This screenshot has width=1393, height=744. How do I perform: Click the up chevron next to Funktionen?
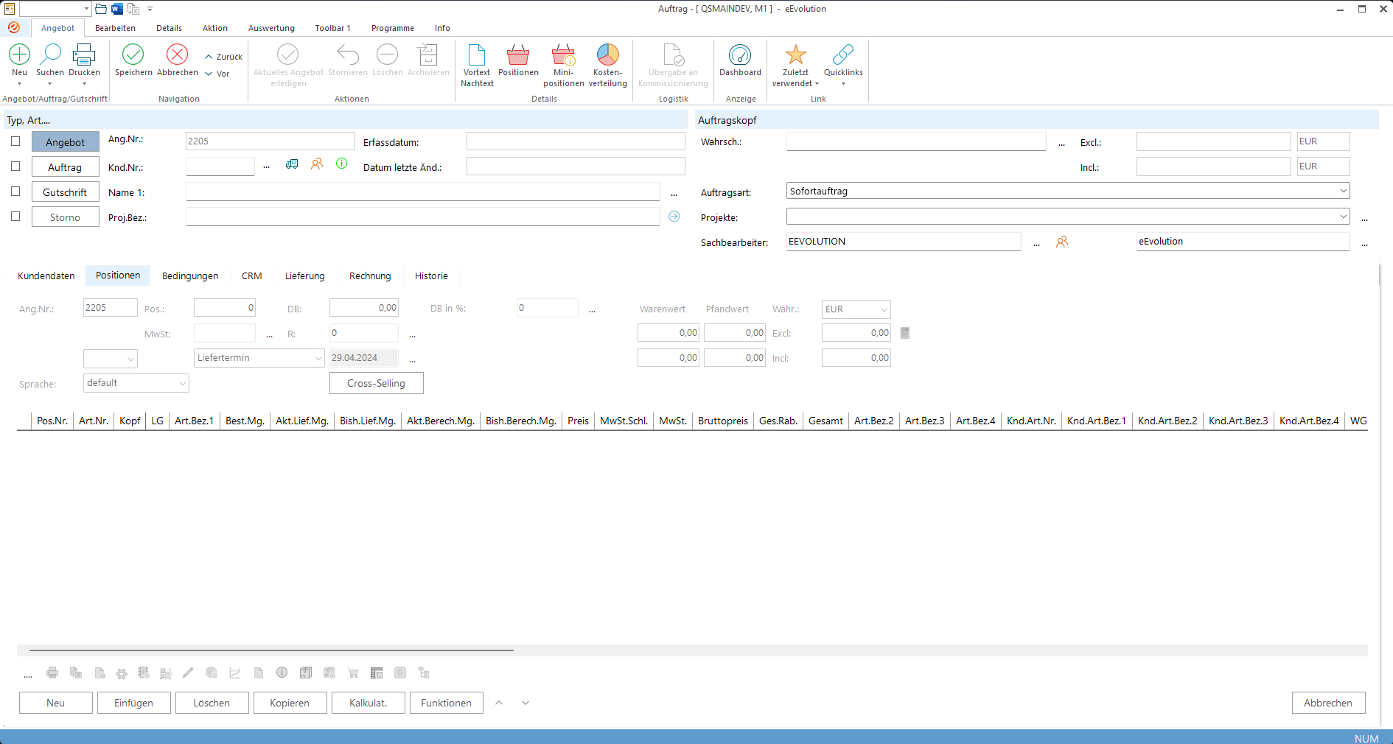pyautogui.click(x=499, y=703)
